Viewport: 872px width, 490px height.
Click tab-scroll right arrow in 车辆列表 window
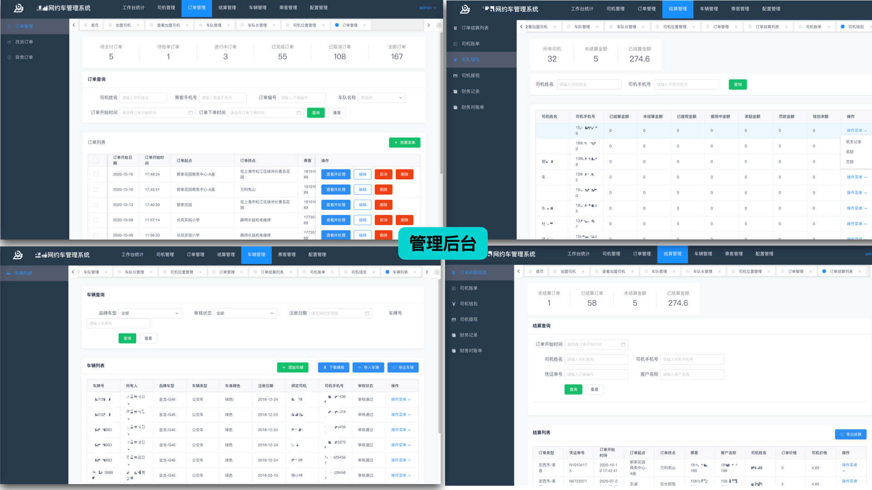point(426,272)
